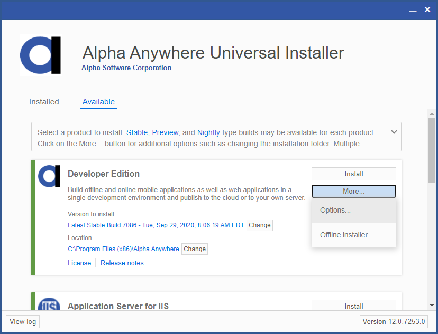438x334 pixels.
Task: Click the Developer Edition heading
Action: point(104,174)
